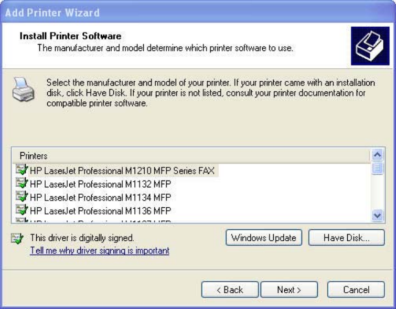396x309 pixels.
Task: Proceed with the Next button
Action: coord(289,290)
